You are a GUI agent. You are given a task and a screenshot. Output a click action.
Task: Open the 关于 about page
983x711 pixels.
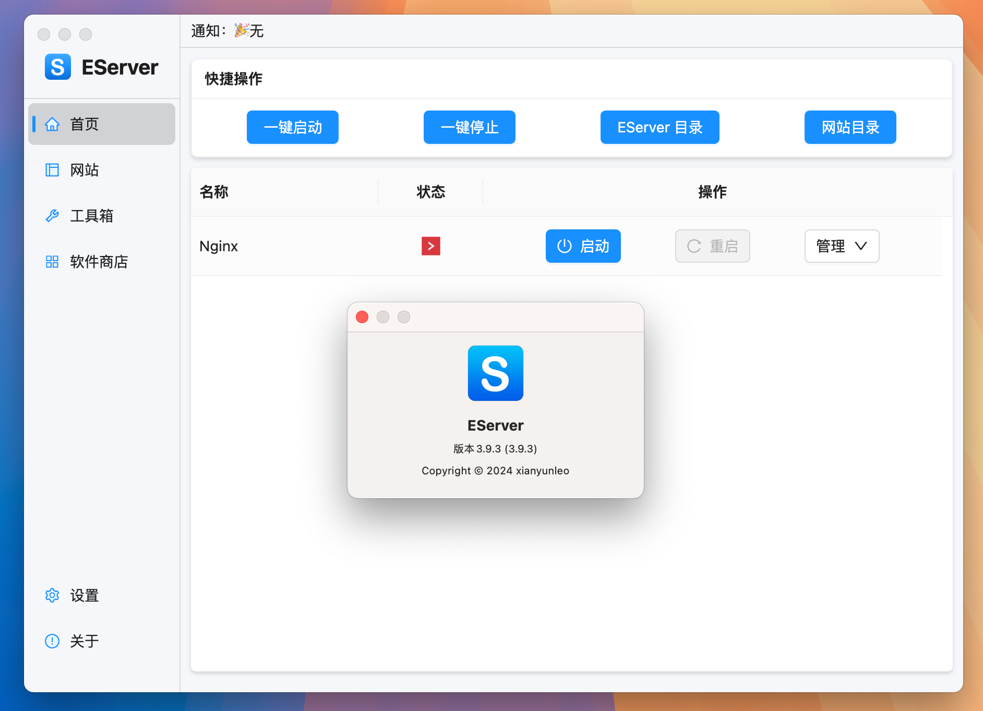coord(102,641)
